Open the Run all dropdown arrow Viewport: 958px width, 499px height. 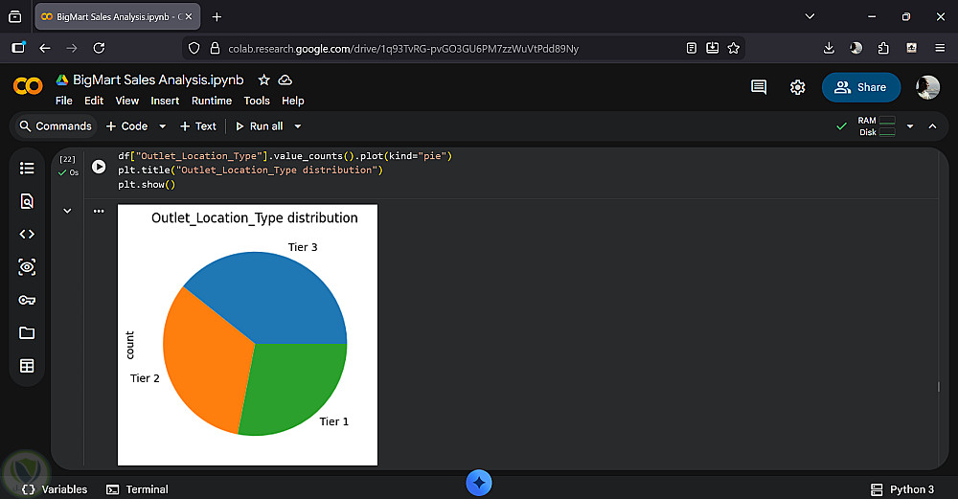(x=298, y=126)
